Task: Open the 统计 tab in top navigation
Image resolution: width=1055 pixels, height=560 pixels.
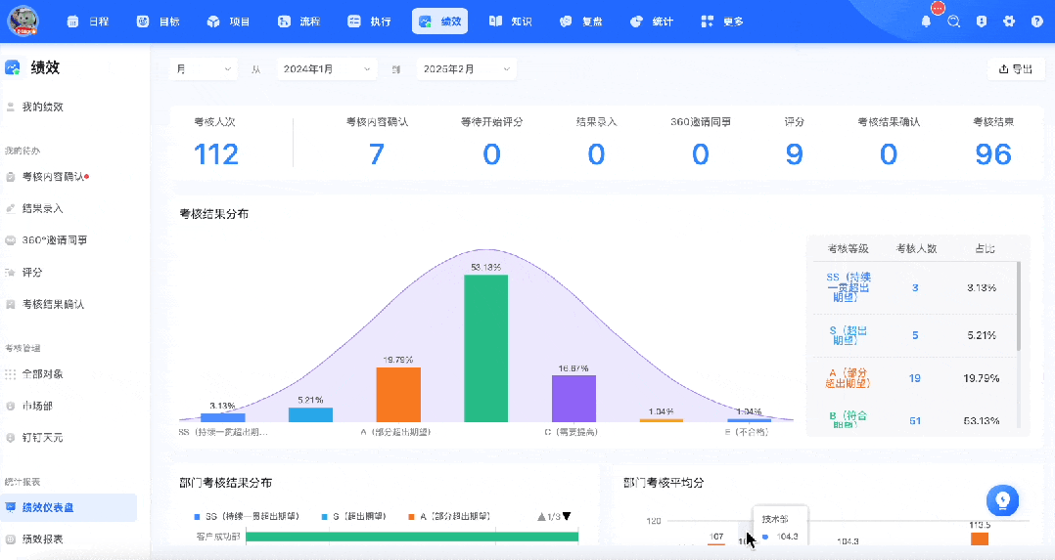Action: tap(652, 22)
